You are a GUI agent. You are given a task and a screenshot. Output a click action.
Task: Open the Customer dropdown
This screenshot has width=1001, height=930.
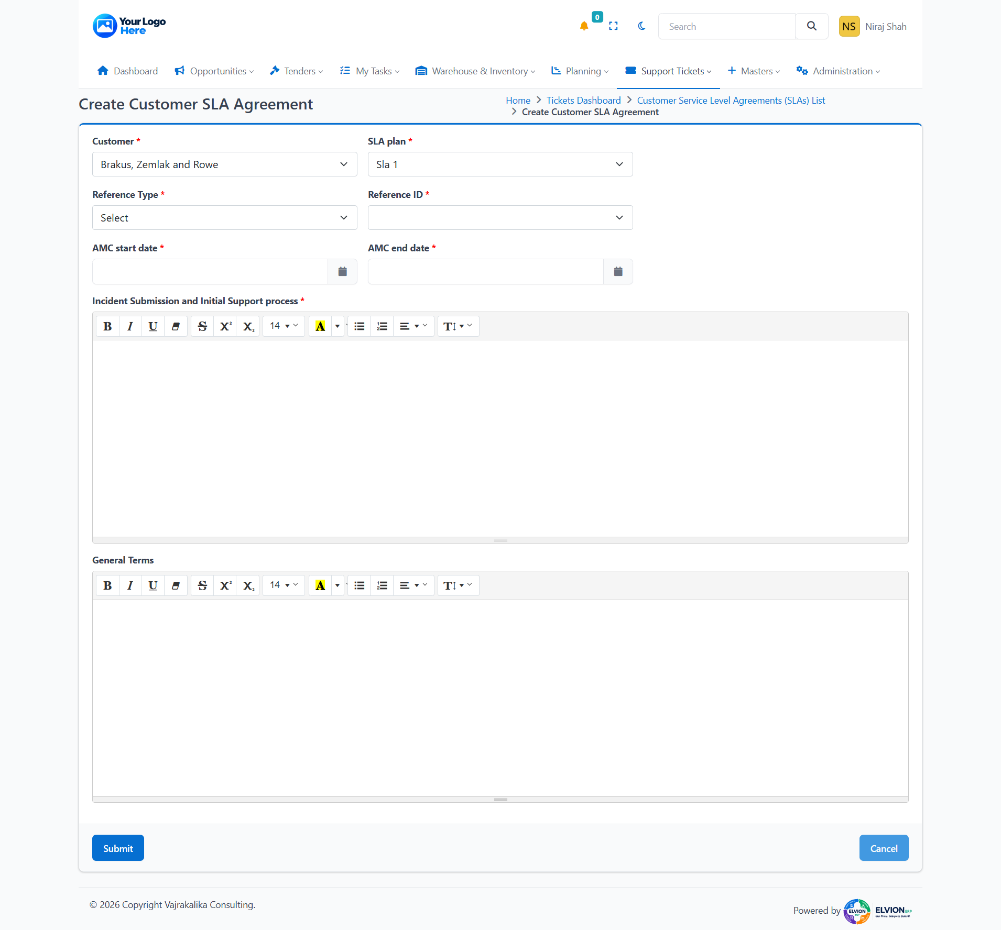coord(224,164)
